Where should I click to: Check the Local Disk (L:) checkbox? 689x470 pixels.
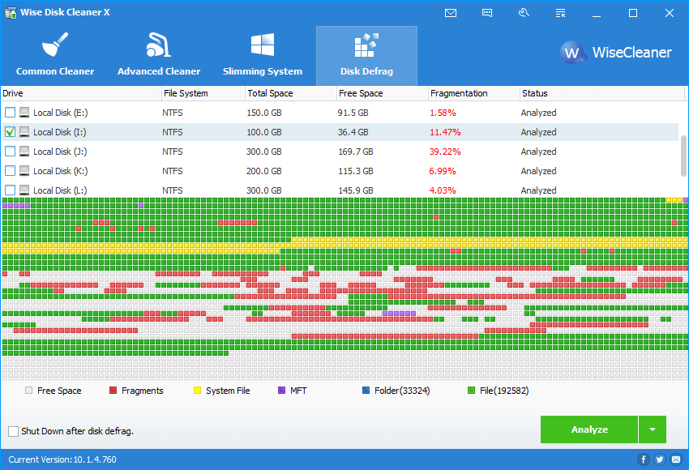pos(10,190)
